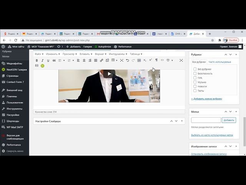Open Медиафайлы in the sidebar

point(14,64)
